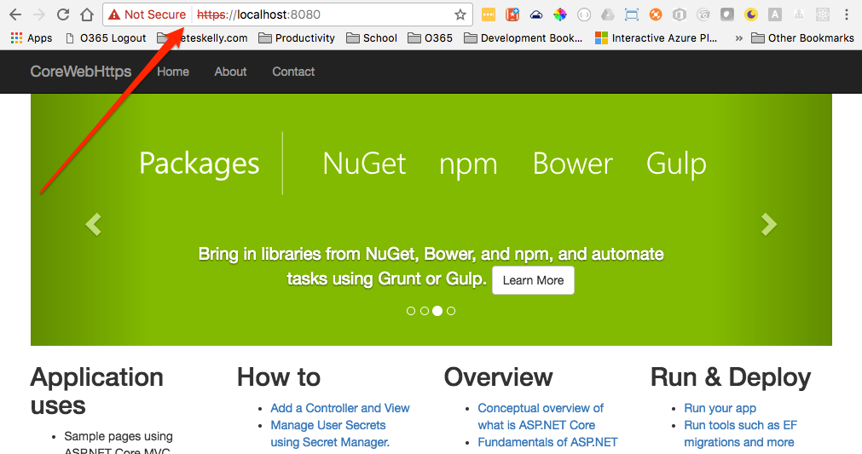The width and height of the screenshot is (862, 454).
Task: Click the "How to" heading
Action: tap(279, 377)
